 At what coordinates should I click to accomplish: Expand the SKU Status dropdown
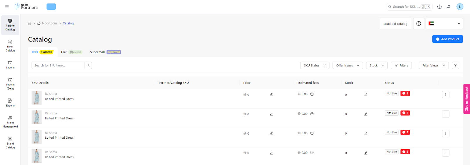[315, 66]
